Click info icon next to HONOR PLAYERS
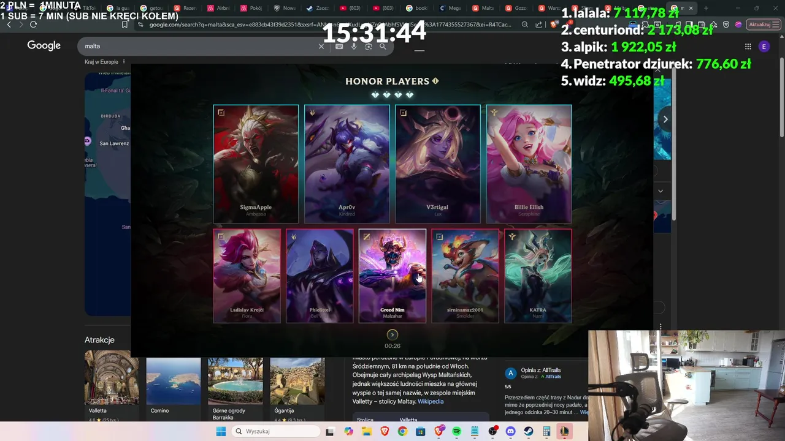785x441 pixels. tap(435, 81)
